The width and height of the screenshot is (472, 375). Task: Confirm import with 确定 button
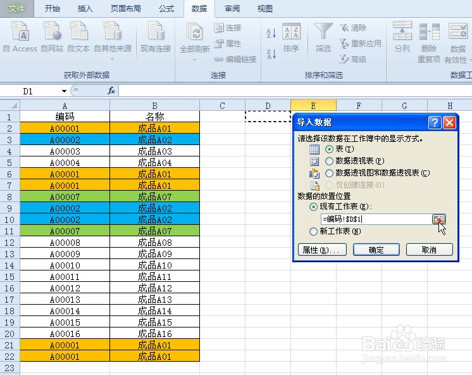coord(376,250)
